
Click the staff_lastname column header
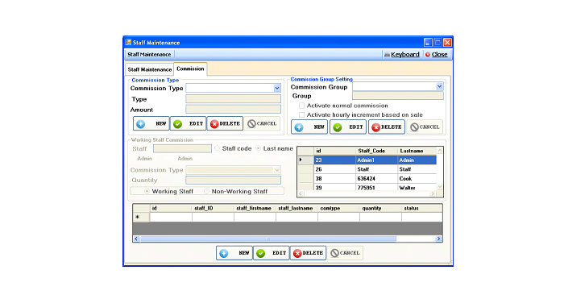tap(297, 208)
